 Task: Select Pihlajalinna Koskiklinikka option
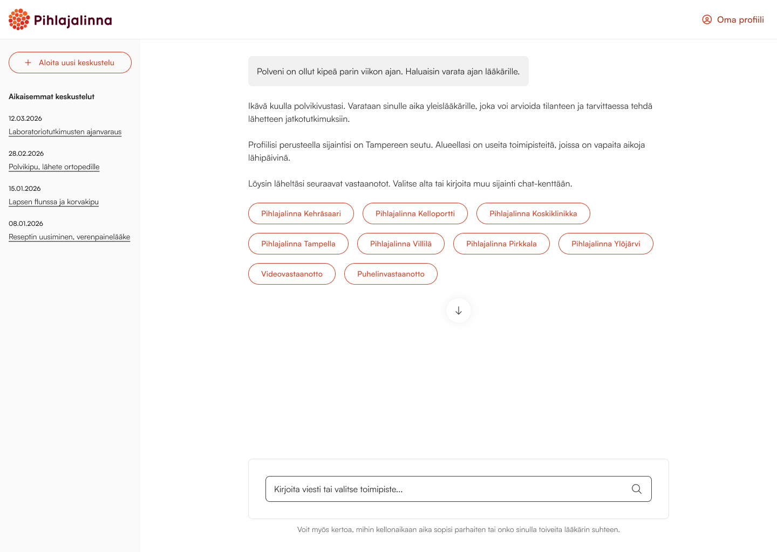533,213
